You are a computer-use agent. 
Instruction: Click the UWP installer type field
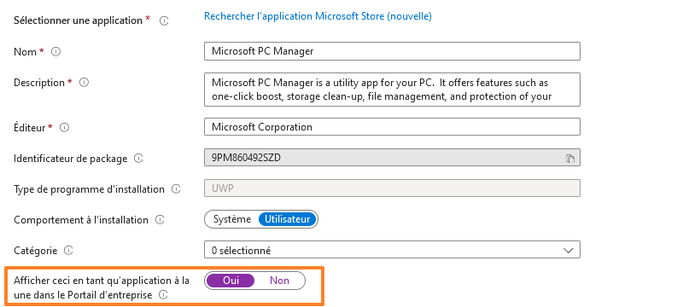tap(392, 188)
